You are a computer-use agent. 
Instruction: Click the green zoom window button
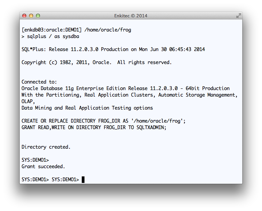pos(38,16)
